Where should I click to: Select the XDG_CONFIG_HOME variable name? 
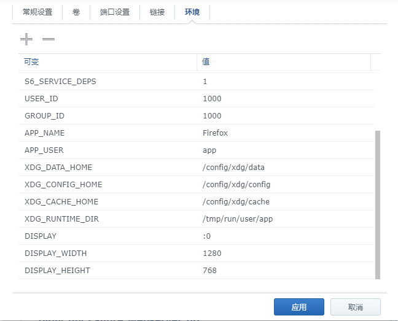click(63, 185)
